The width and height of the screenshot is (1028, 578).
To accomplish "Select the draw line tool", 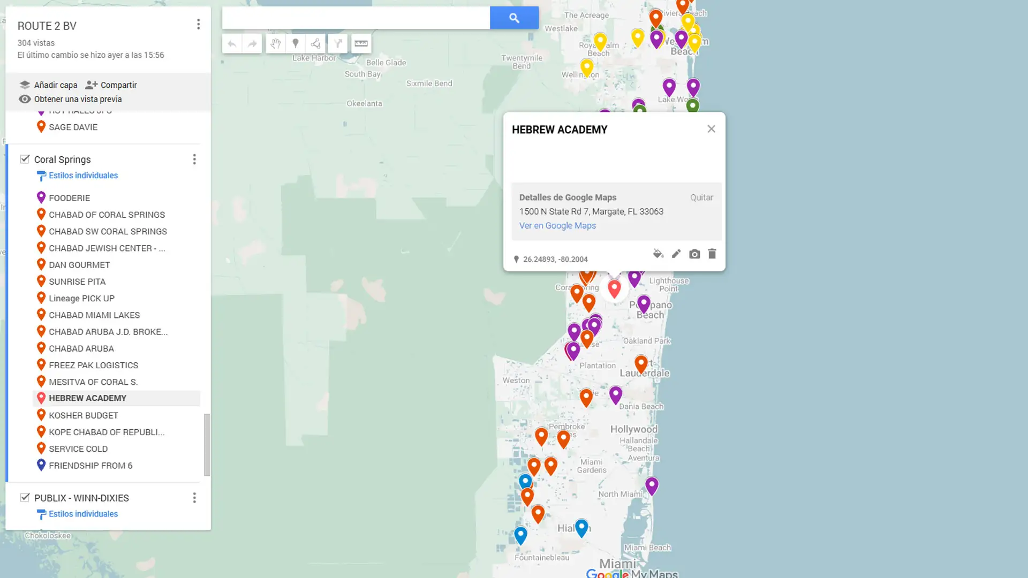I will [x=316, y=43].
